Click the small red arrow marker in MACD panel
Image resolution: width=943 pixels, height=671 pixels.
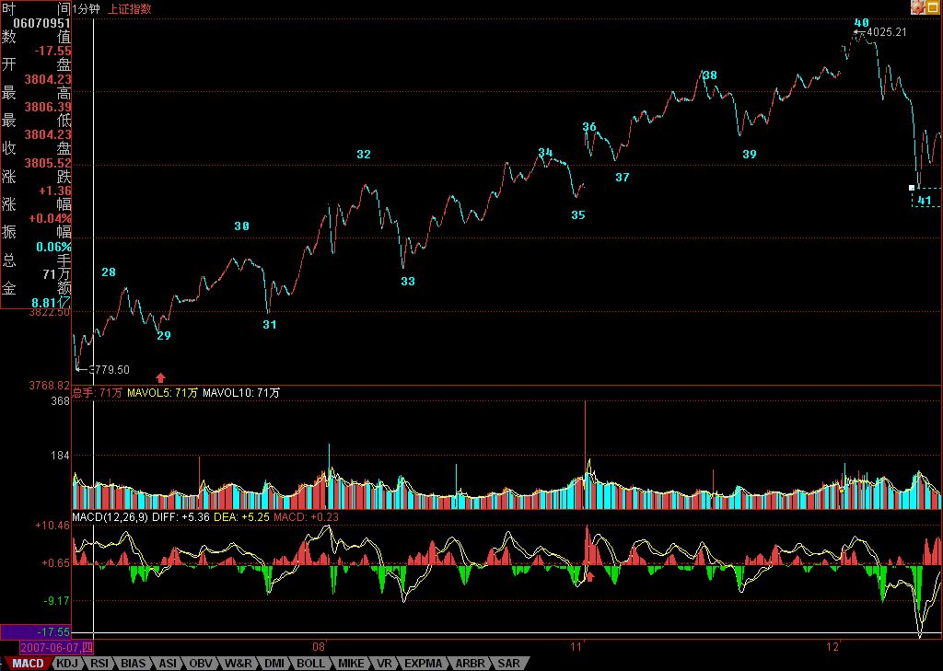click(590, 577)
